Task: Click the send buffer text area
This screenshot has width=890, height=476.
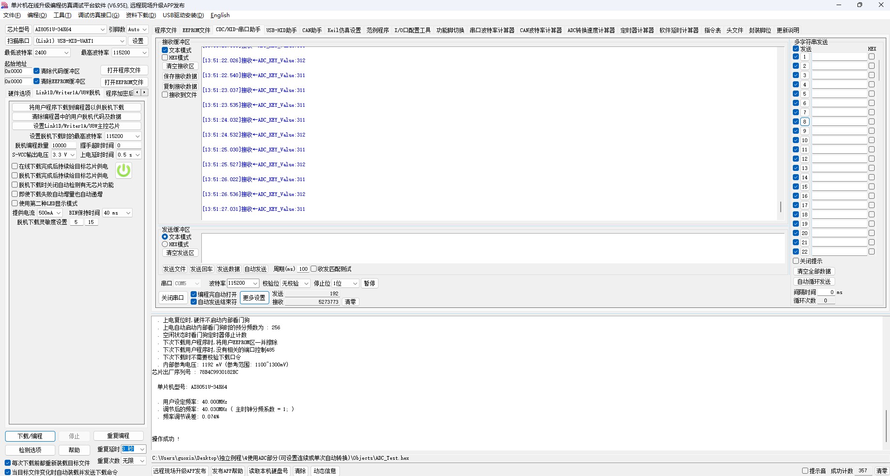Action: pos(492,248)
